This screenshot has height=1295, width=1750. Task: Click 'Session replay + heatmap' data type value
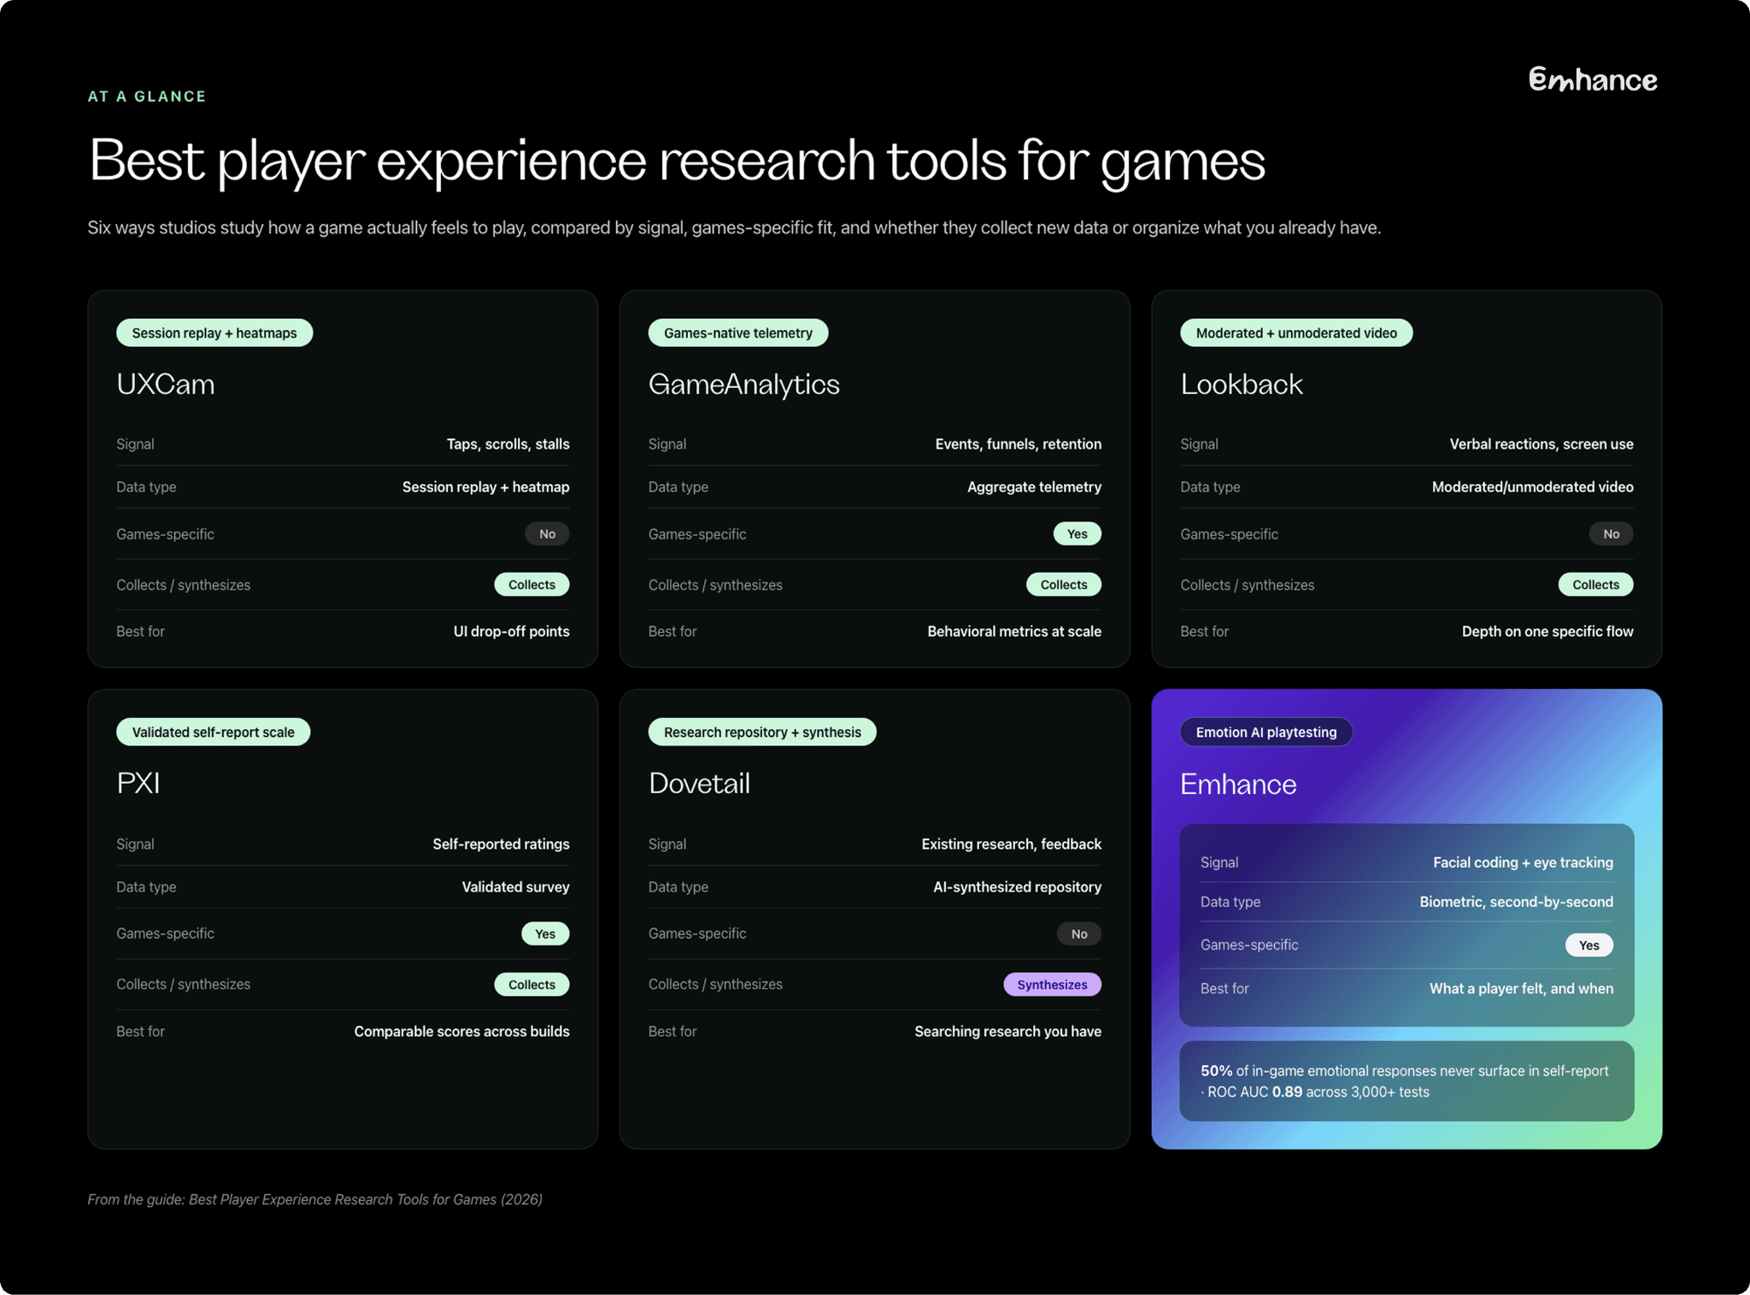485,486
